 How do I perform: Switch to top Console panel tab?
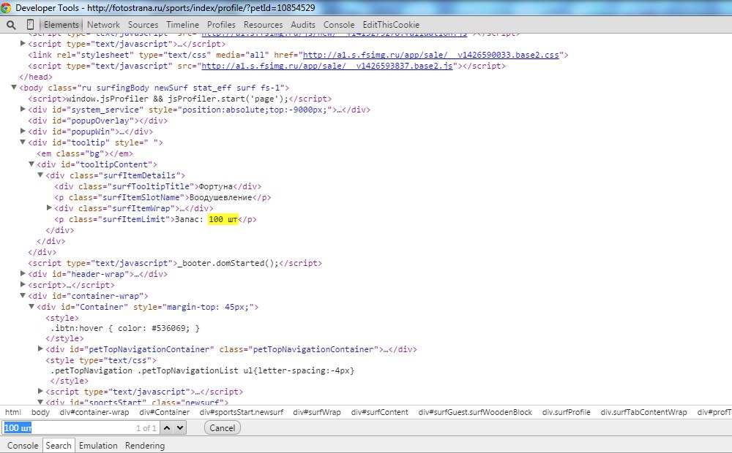point(339,25)
